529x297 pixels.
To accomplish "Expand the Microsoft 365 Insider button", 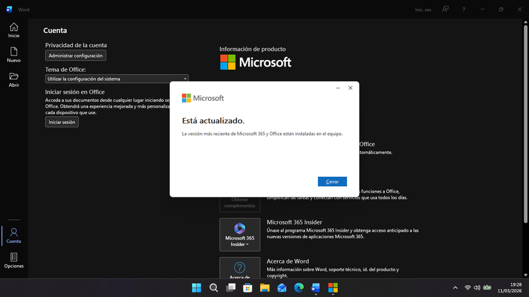I will click(240, 235).
